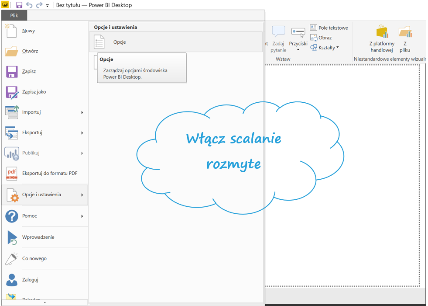The height and width of the screenshot is (306, 428).
Task: Click Z platformy handlowej visual icon
Action: coord(382,32)
